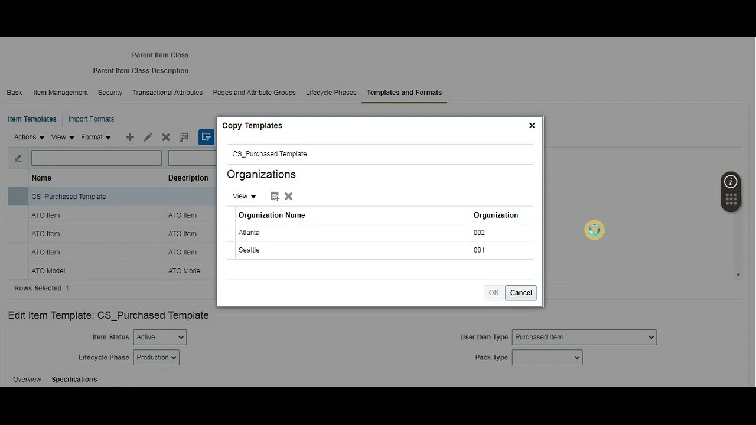
Task: Switch to Pages and Attribute Groups tab
Action: coord(254,93)
